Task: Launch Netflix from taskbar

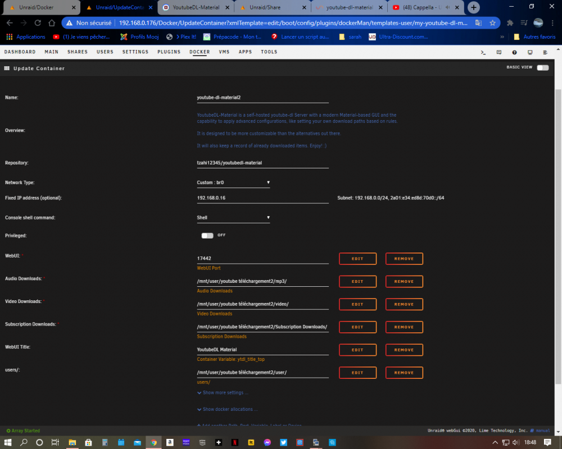Action: [235, 442]
